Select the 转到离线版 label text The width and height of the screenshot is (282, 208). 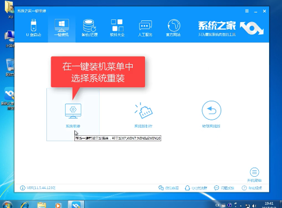[x=211, y=126]
